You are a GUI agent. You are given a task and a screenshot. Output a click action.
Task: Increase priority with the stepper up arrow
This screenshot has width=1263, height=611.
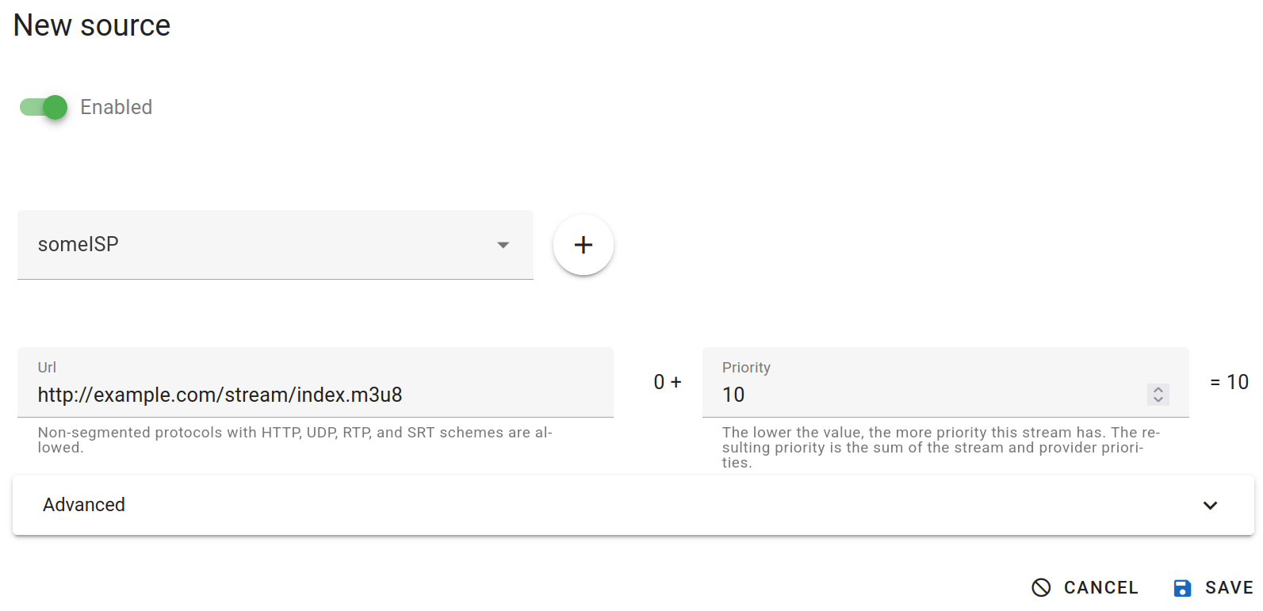[x=1158, y=390]
